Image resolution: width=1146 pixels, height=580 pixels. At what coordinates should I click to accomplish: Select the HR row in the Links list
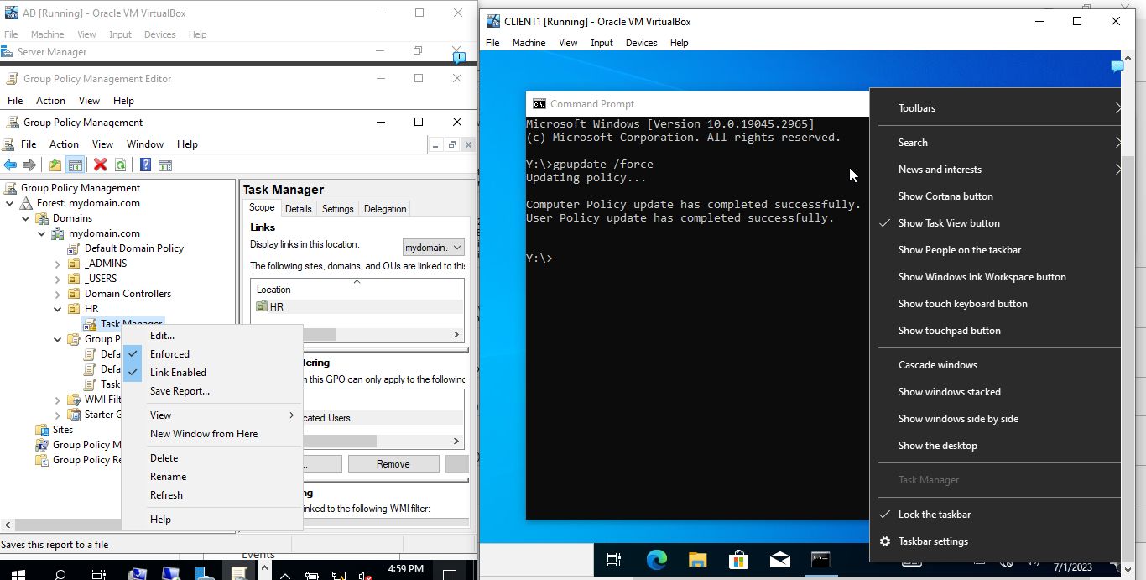point(357,307)
